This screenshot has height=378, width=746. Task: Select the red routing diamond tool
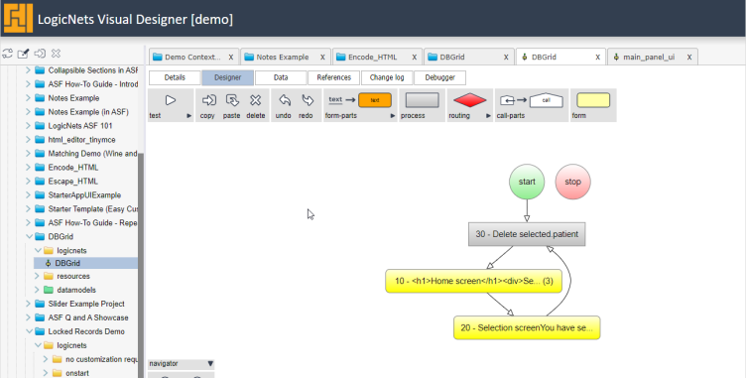469,100
